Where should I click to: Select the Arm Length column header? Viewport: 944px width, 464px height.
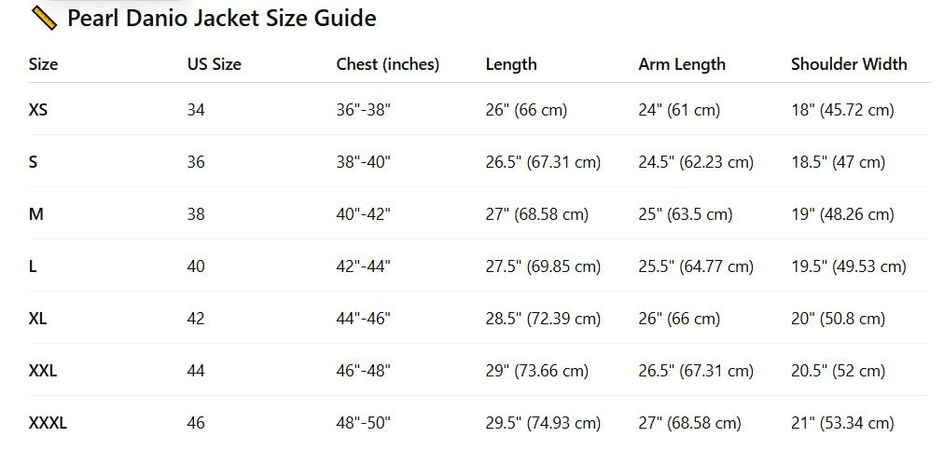[681, 64]
